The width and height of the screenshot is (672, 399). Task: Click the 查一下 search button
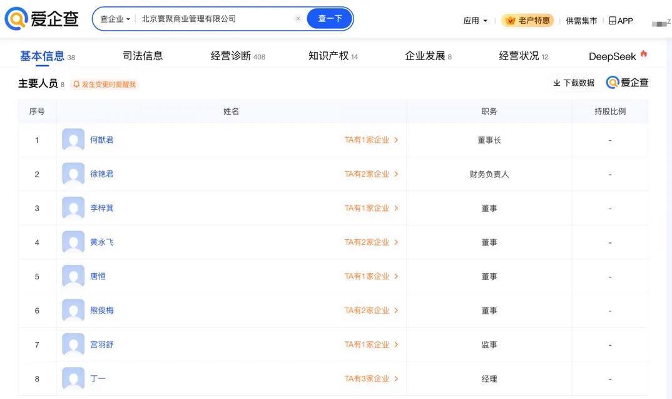(x=330, y=19)
